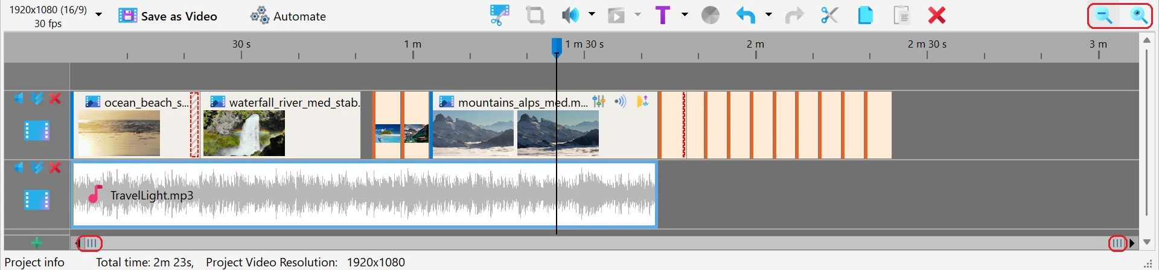Click the 2 m mark on ruler
This screenshot has height=270, width=1159.
755,45
